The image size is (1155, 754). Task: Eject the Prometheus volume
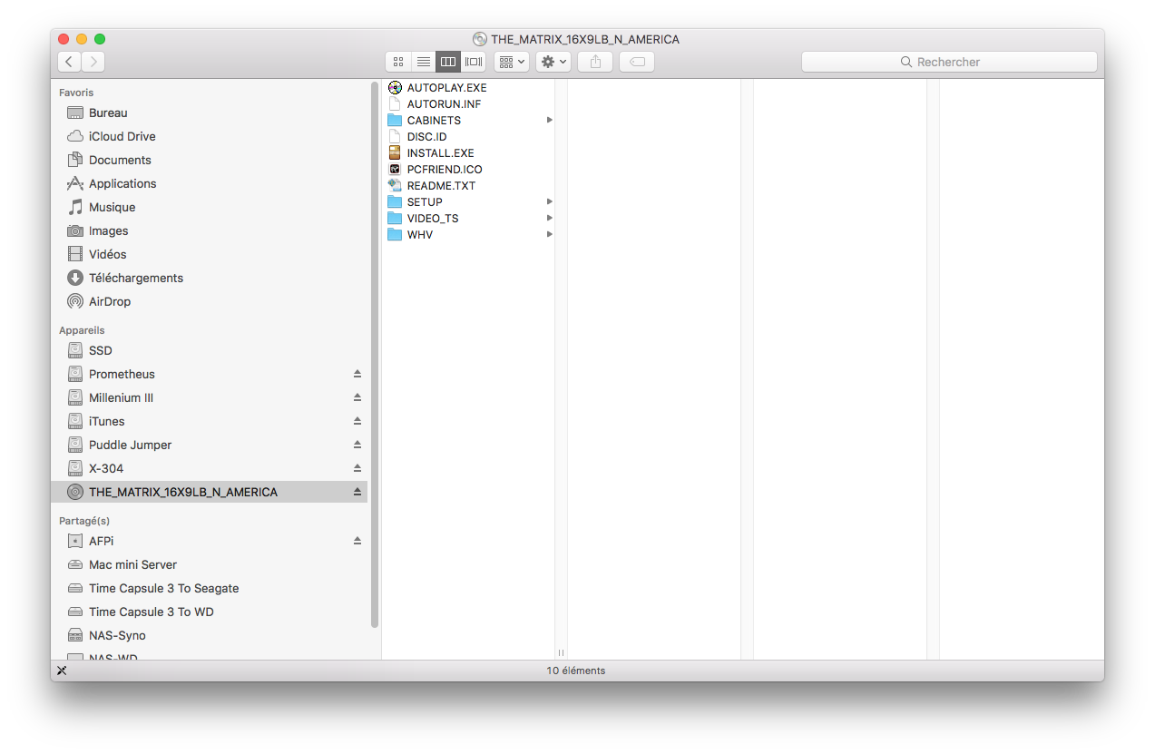tap(357, 375)
